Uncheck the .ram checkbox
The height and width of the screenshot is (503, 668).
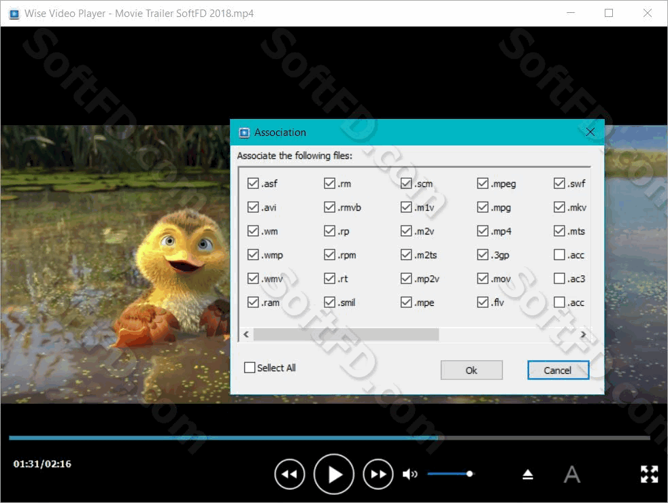click(x=253, y=302)
